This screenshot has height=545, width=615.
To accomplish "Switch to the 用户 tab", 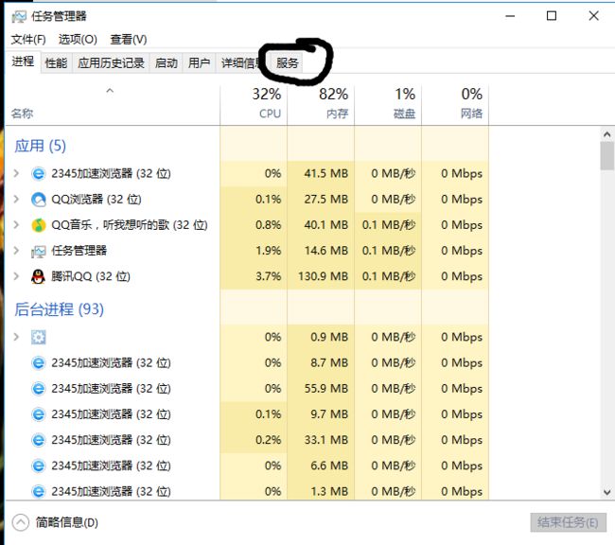I will click(x=200, y=62).
